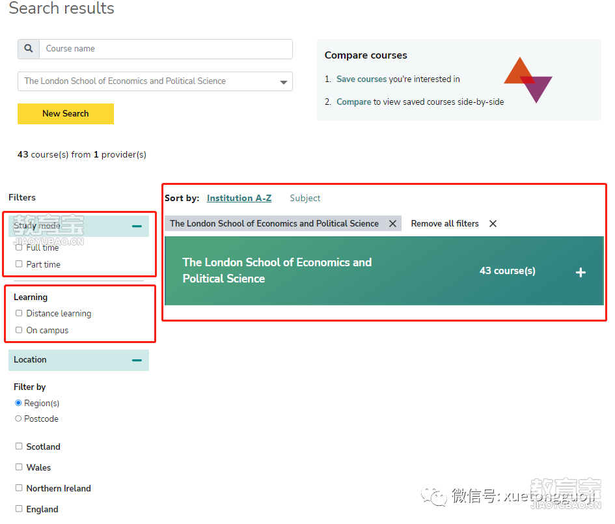Screen dimensions: 615x524
Task: Tick the Part time checkbox
Action: 19,264
